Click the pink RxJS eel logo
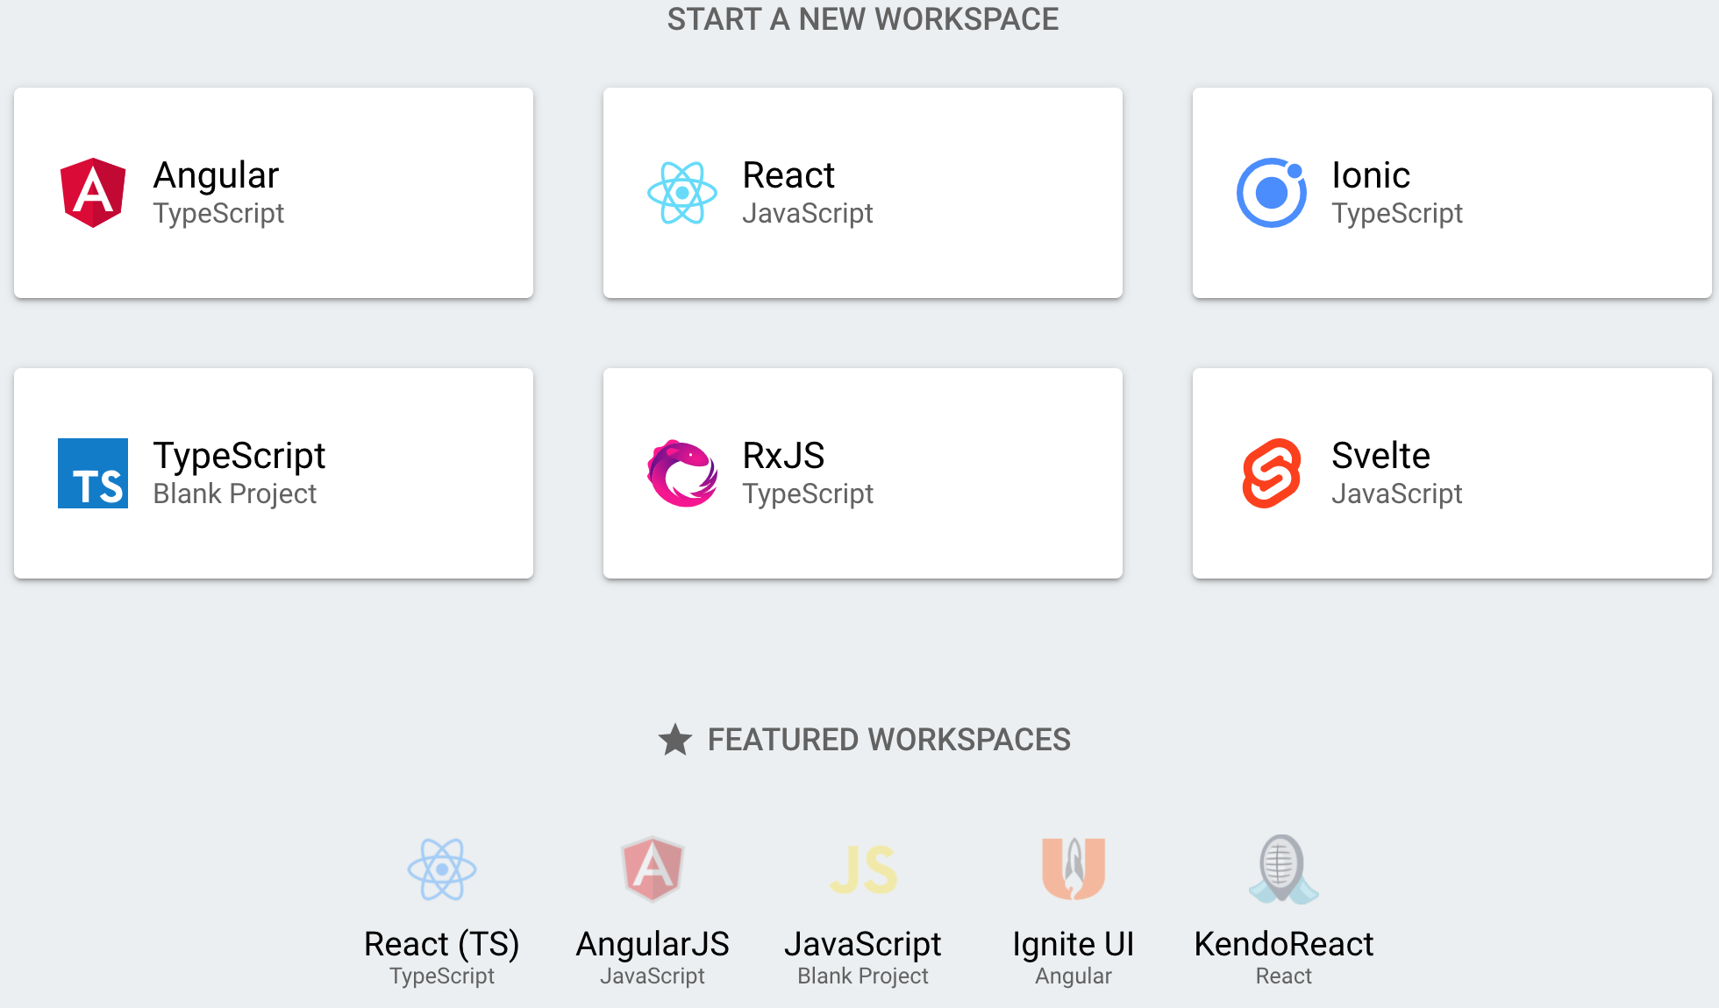Viewport: 1719px width, 1008px height. click(682, 473)
